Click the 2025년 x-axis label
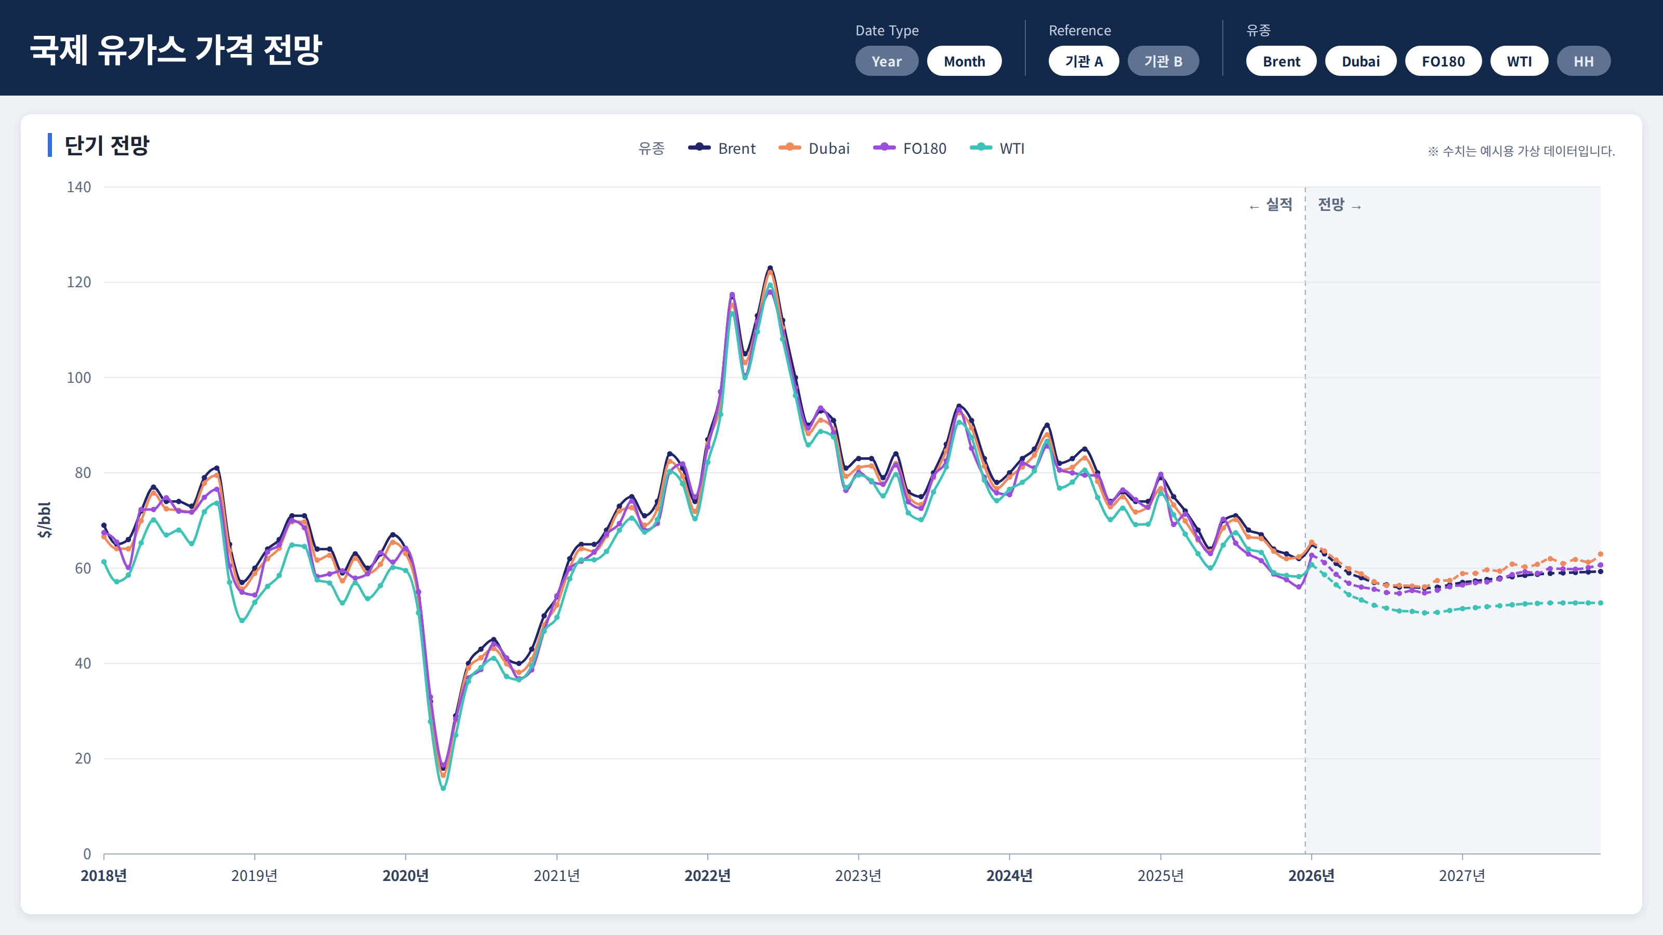 (1160, 876)
